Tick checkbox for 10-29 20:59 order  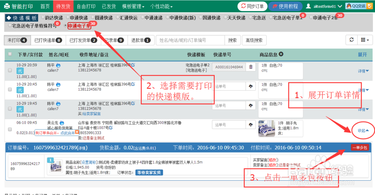click(x=10, y=70)
